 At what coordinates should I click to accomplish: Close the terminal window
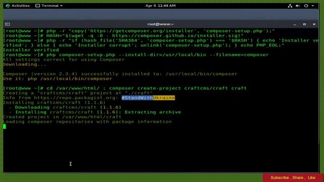(314, 24)
